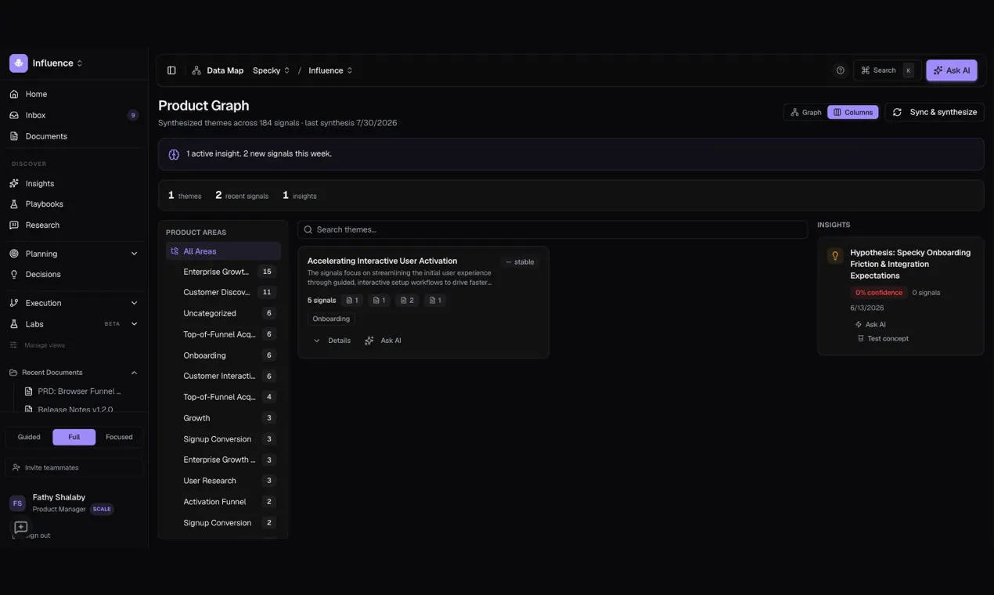Click the Onboarding tag on theme card
The image size is (994, 595).
331,319
